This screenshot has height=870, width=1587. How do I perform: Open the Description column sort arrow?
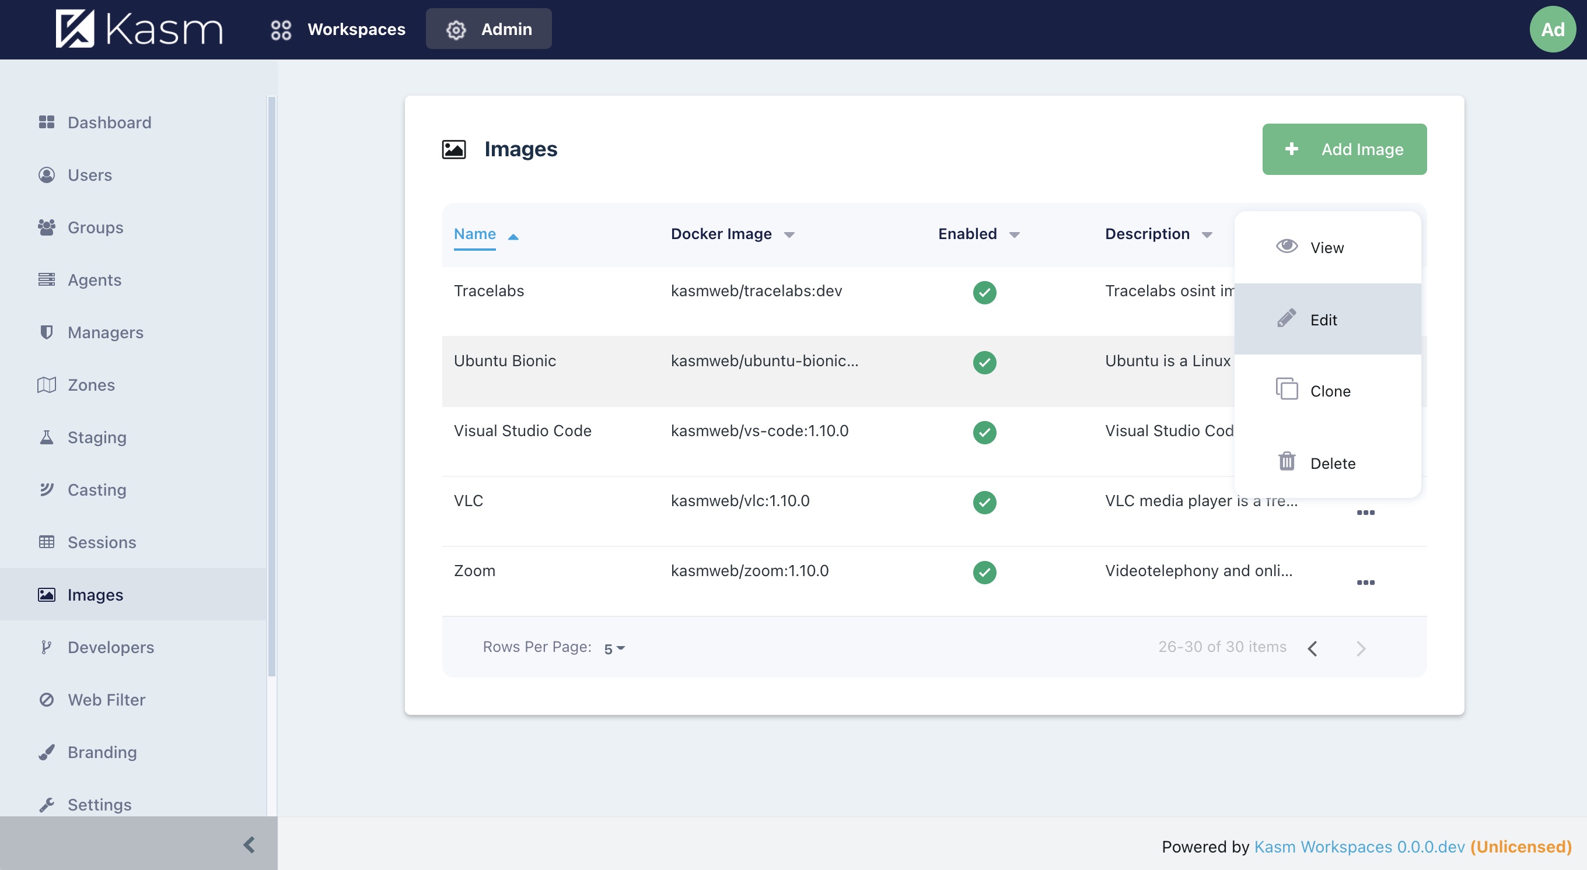point(1206,234)
